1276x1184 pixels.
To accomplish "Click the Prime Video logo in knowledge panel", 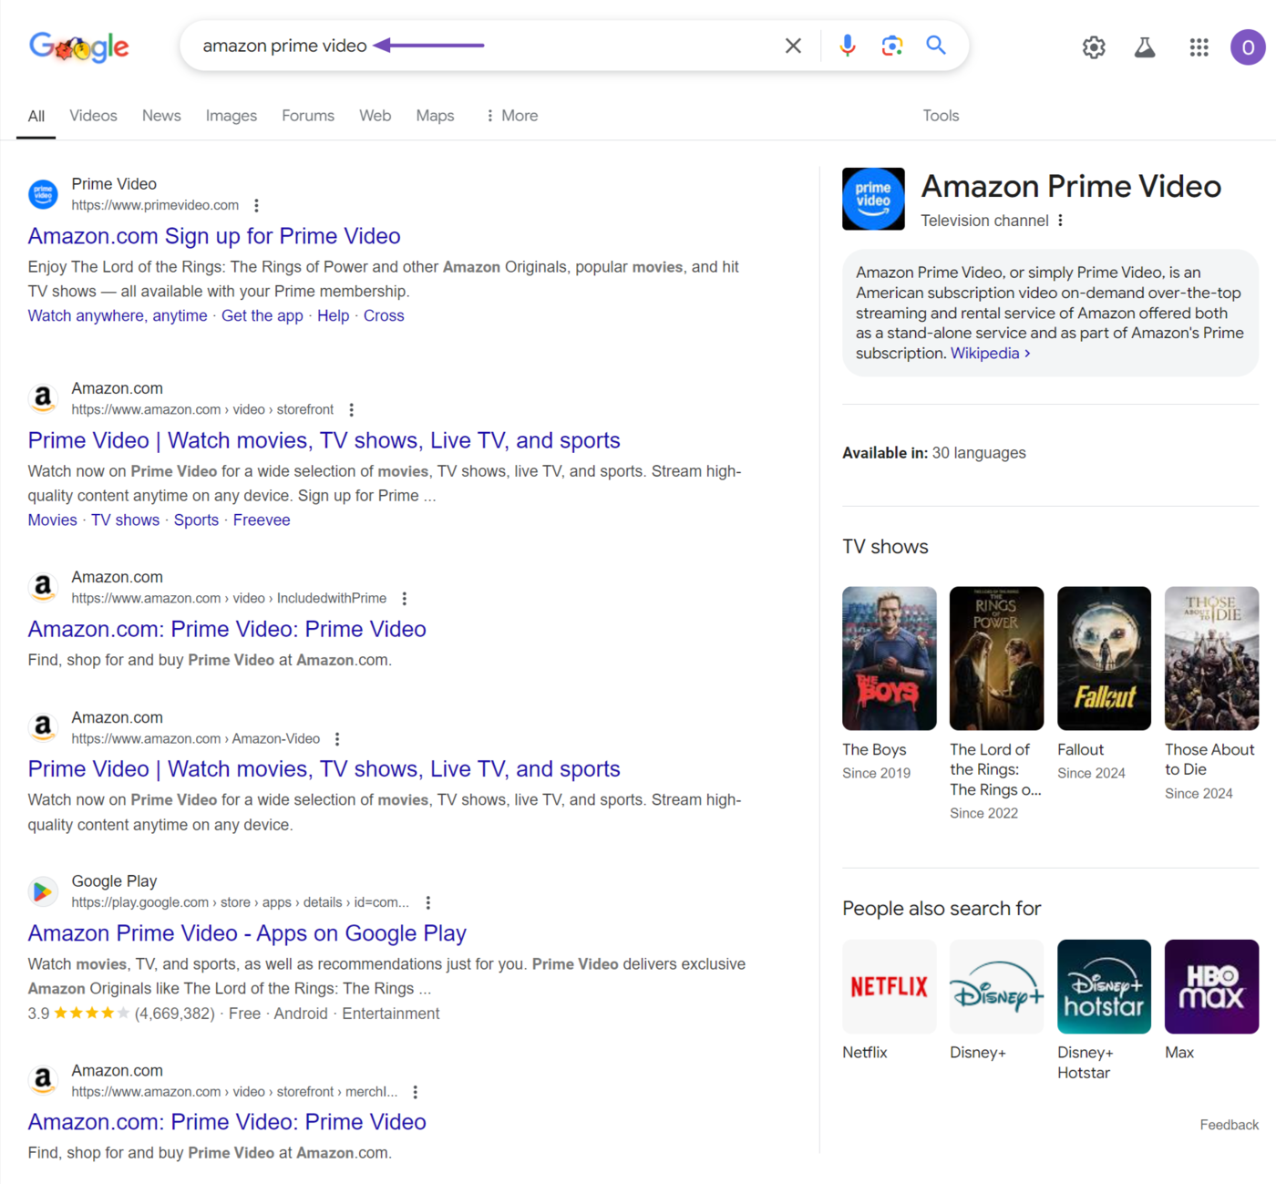I will pos(873,199).
